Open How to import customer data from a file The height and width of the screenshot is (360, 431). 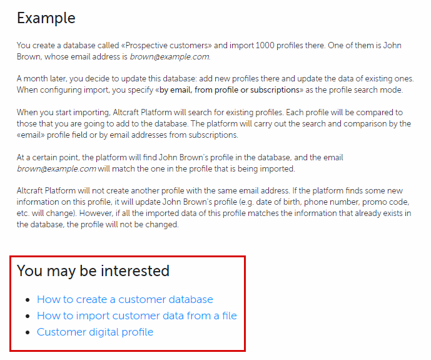pyautogui.click(x=136, y=316)
